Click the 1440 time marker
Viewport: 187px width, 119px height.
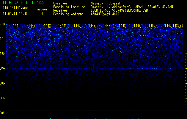pyautogui.click(x=168, y=26)
